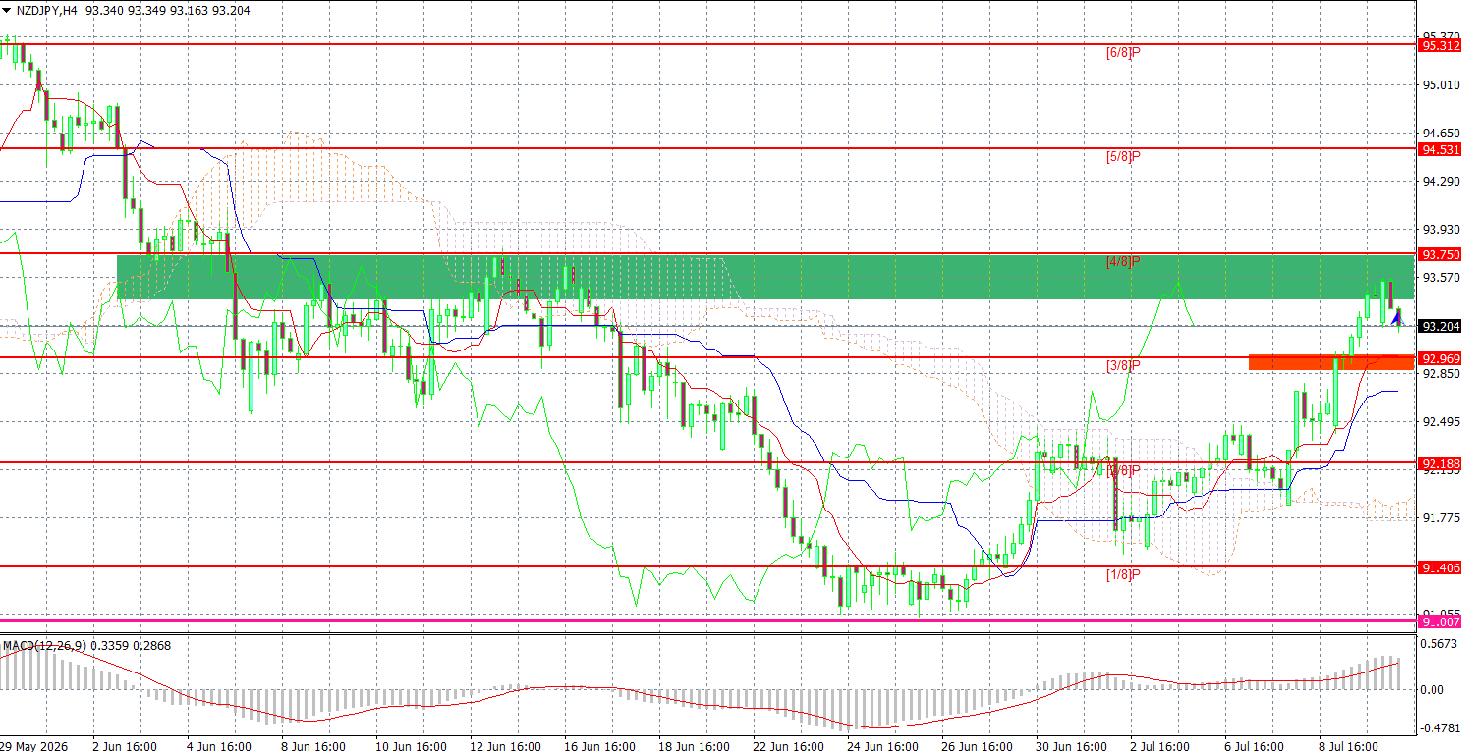
Task: Click the [4/8]P Murrey level label
Action: click(x=1122, y=261)
